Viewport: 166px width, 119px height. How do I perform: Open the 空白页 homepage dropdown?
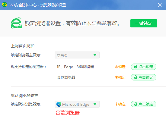(77, 55)
